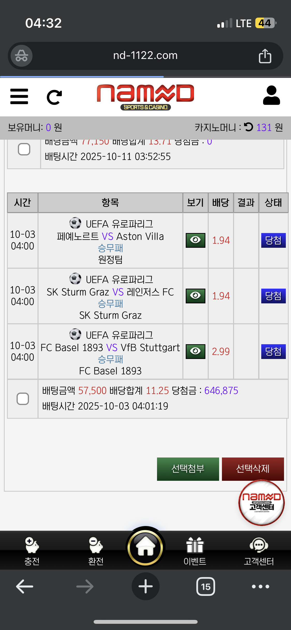The image size is (291, 630).
Task: Open the 충전 deposit tab
Action: pos(32,551)
